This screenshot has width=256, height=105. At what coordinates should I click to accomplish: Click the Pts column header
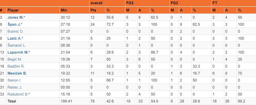[93, 10]
